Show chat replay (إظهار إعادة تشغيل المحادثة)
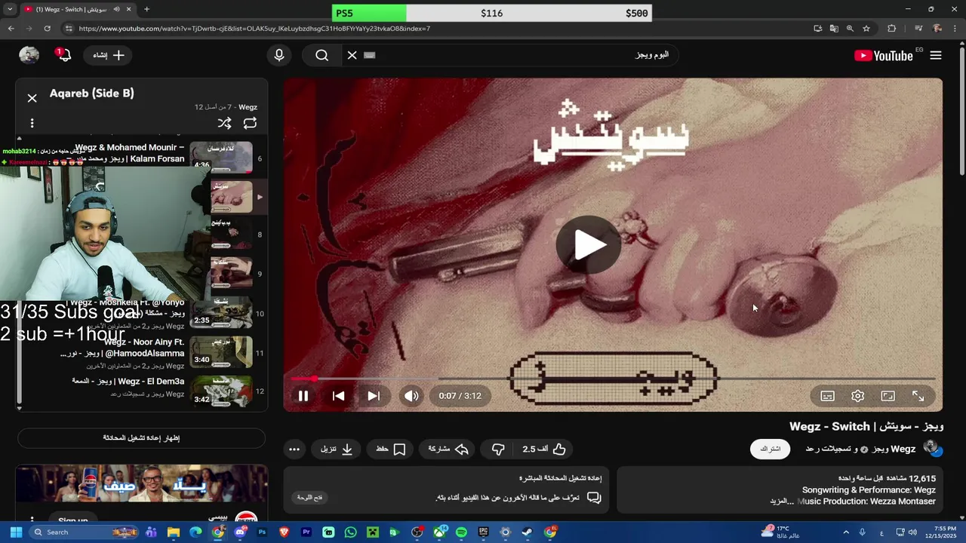966x543 pixels. point(141,437)
